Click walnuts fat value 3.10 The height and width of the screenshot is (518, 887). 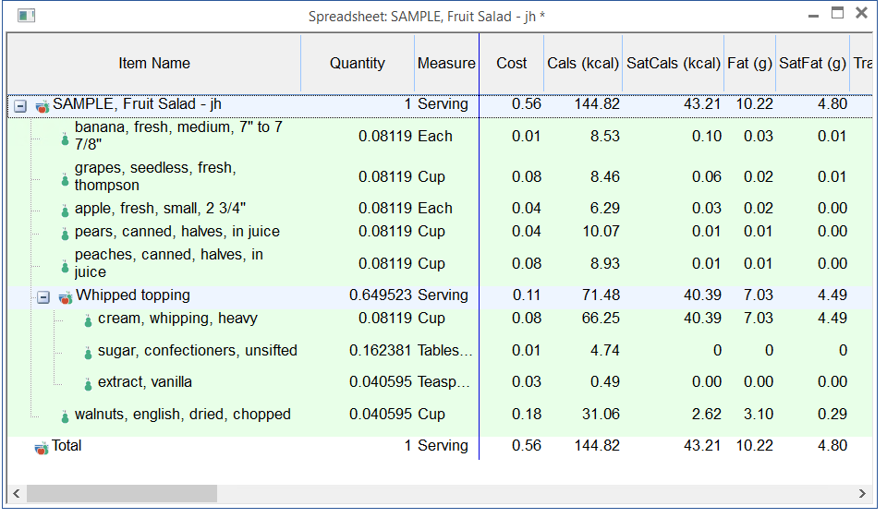click(x=758, y=415)
